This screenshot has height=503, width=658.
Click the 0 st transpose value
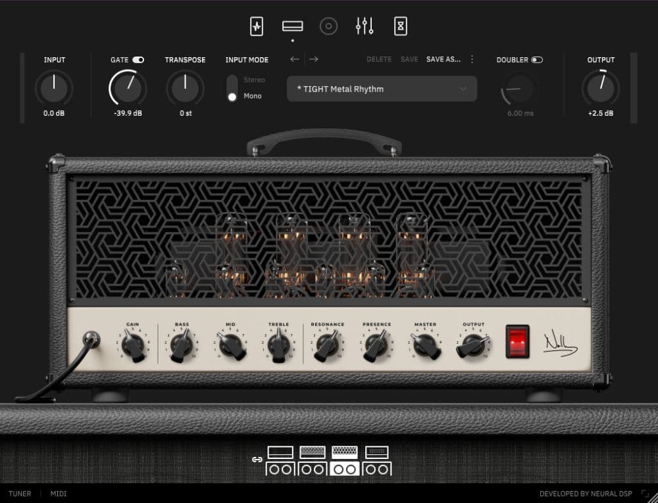pyautogui.click(x=186, y=113)
